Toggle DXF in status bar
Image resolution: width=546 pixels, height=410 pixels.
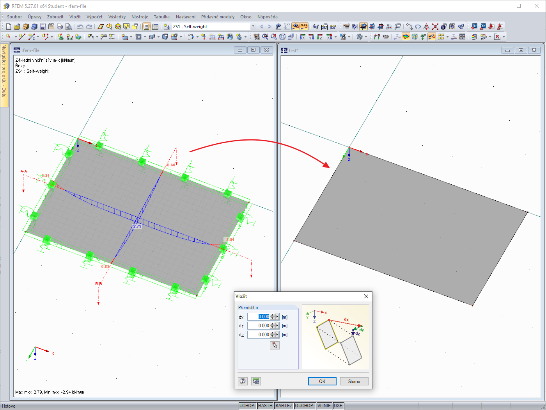click(338, 406)
